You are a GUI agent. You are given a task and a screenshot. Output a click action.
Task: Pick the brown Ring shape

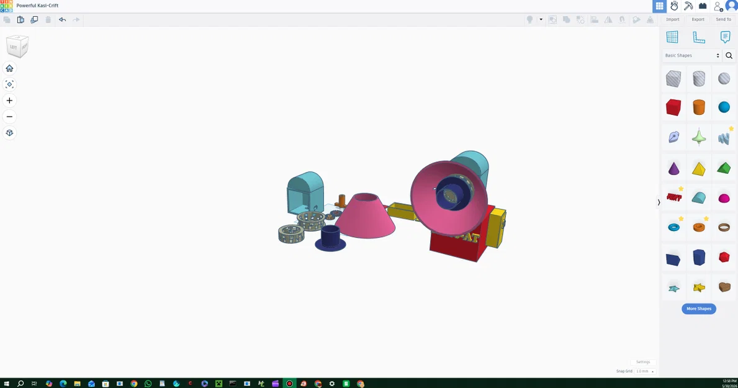pyautogui.click(x=724, y=227)
